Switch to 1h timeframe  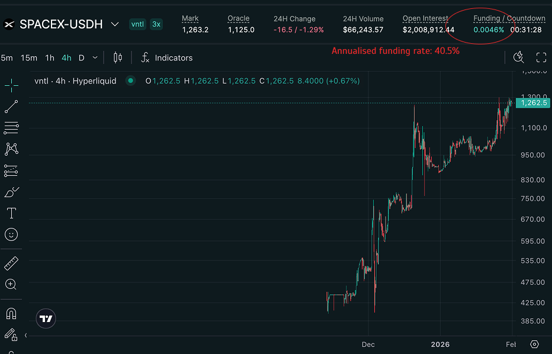pos(50,57)
